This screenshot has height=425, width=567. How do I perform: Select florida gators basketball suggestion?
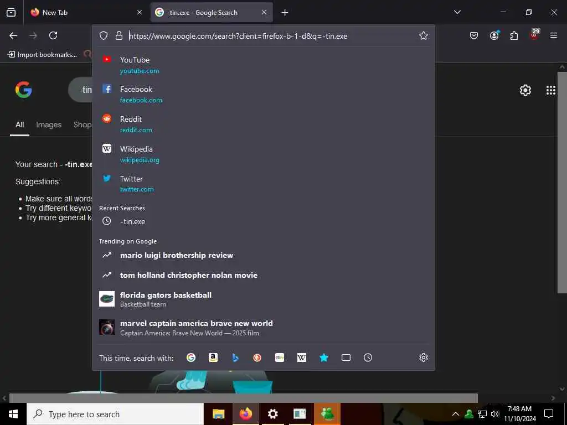[263, 299]
